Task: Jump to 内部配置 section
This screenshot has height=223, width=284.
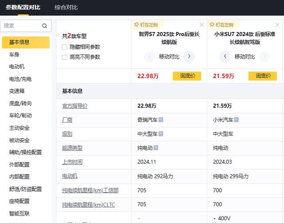Action: 19,177
